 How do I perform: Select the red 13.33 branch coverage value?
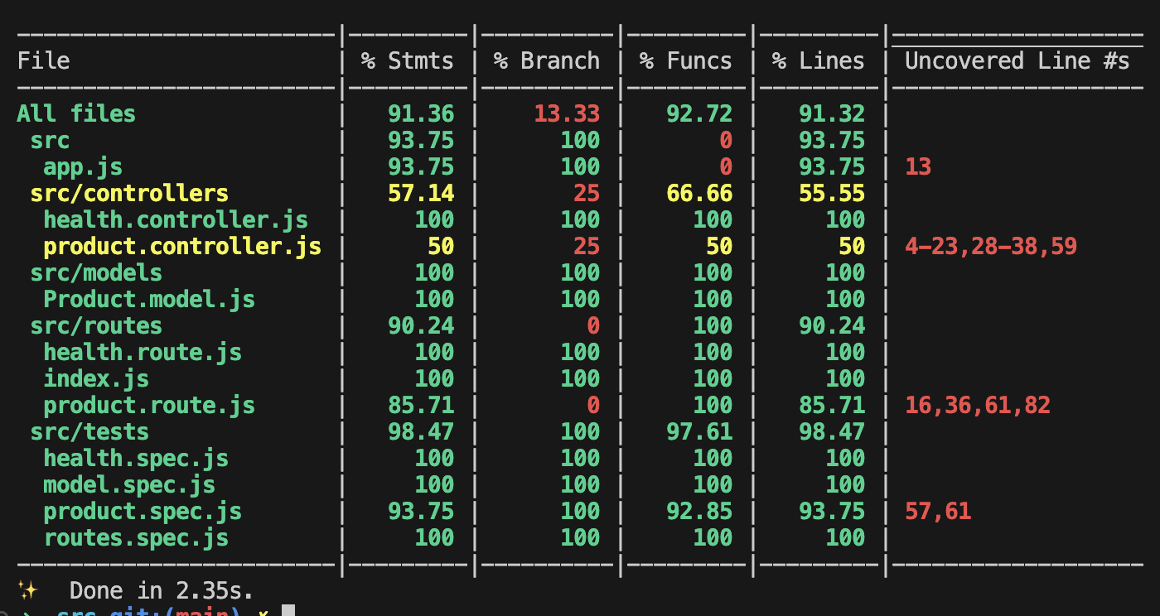pos(568,113)
